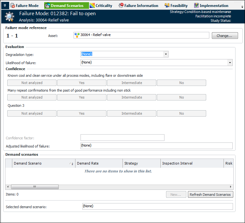Screen dimensions: 245x223
Task: Click the Failure Mode: 012382 title text
Action: 57,14
